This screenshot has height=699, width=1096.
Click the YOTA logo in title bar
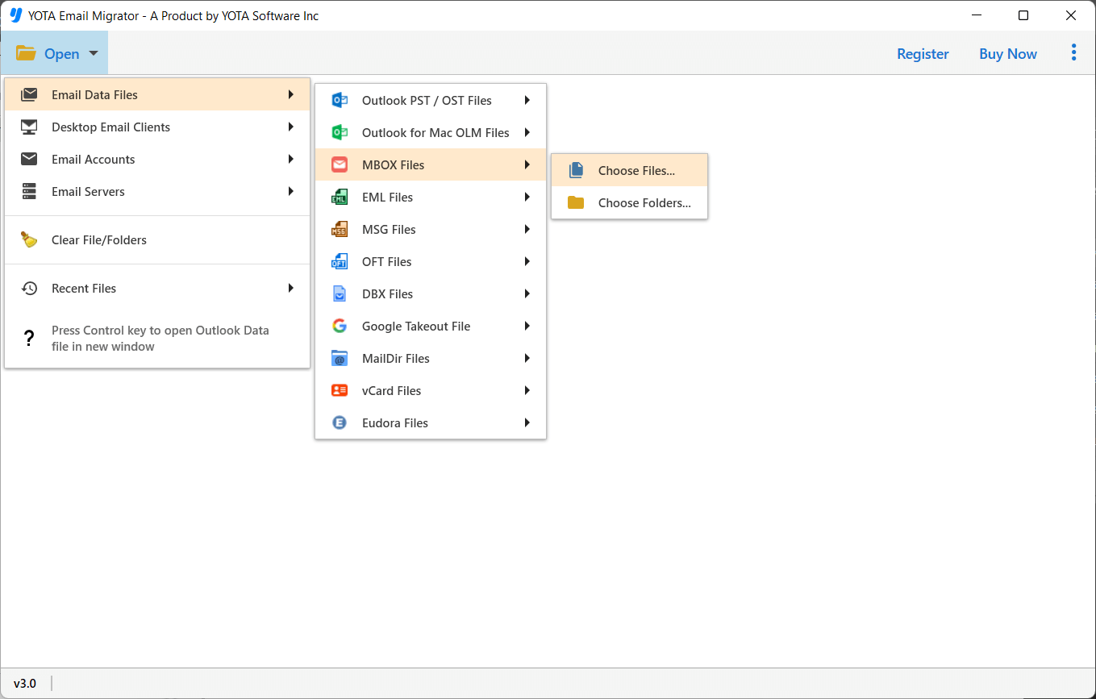tap(15, 15)
